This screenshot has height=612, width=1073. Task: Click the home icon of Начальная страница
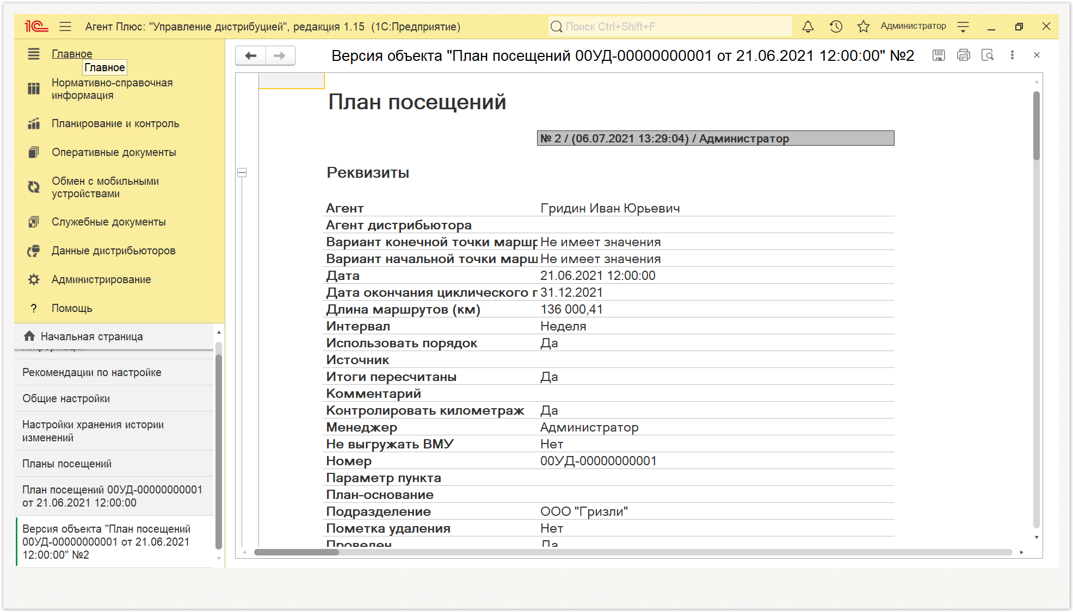pos(29,336)
